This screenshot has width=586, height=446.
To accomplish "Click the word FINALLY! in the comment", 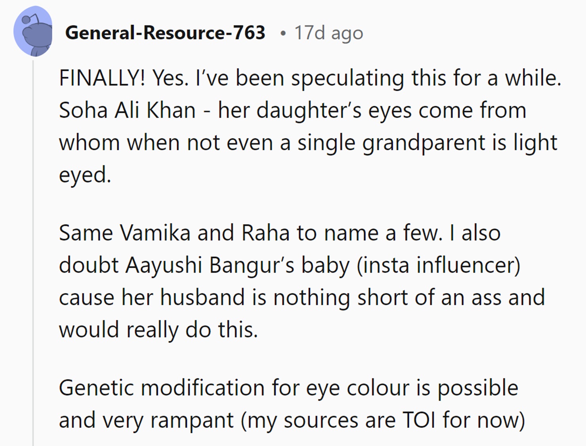I will pyautogui.click(x=102, y=78).
